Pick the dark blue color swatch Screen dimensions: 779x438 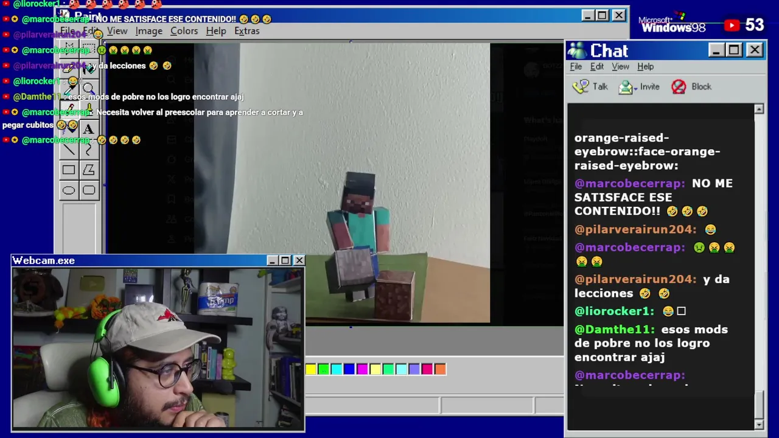(349, 369)
